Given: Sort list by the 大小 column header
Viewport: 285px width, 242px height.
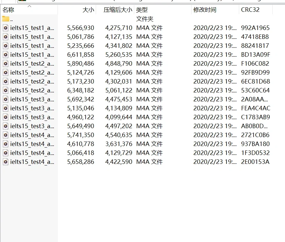Looking at the screenshot, I should [x=77, y=10].
